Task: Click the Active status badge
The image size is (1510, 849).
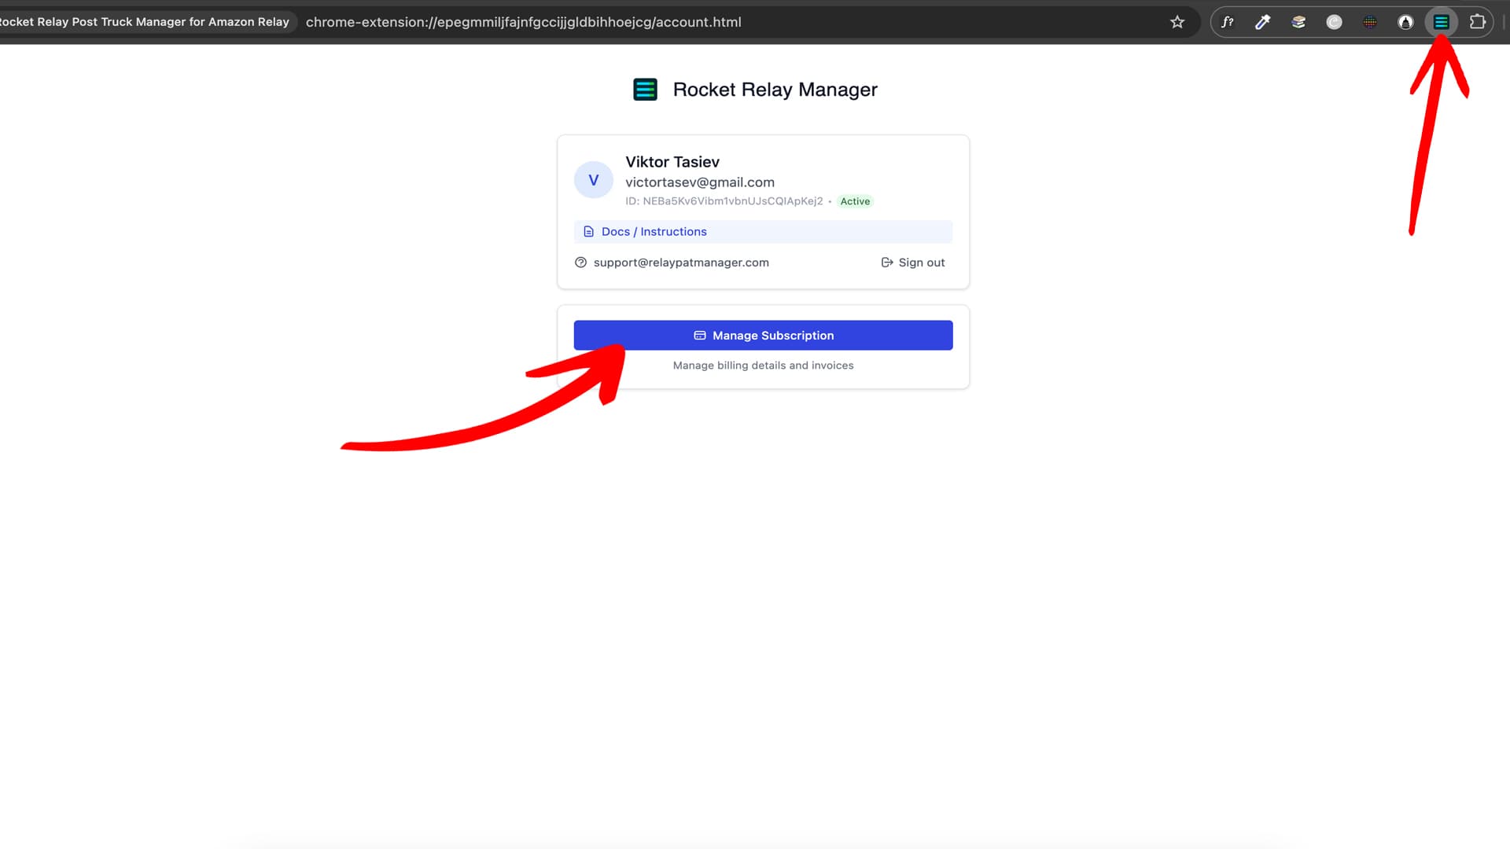Action: (x=855, y=201)
